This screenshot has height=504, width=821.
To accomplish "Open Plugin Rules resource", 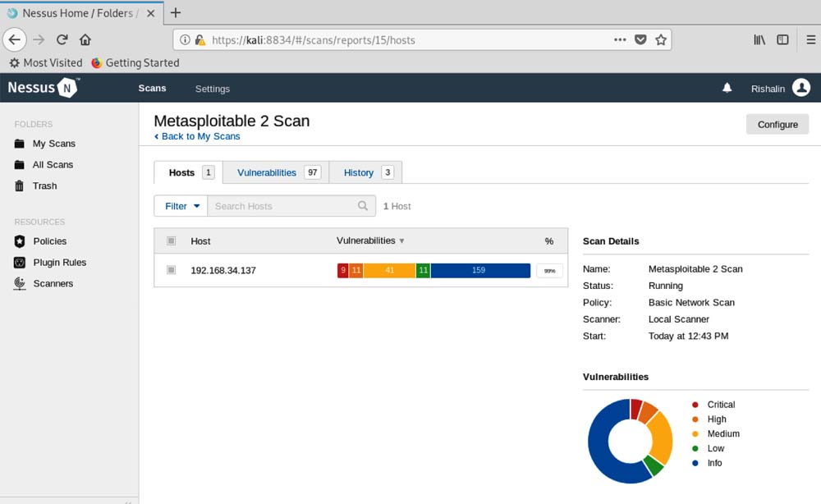I will [50, 262].
